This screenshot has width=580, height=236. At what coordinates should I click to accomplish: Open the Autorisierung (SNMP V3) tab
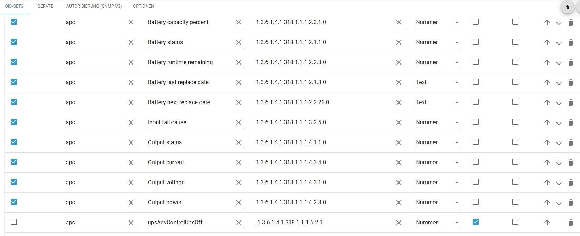pyautogui.click(x=94, y=6)
